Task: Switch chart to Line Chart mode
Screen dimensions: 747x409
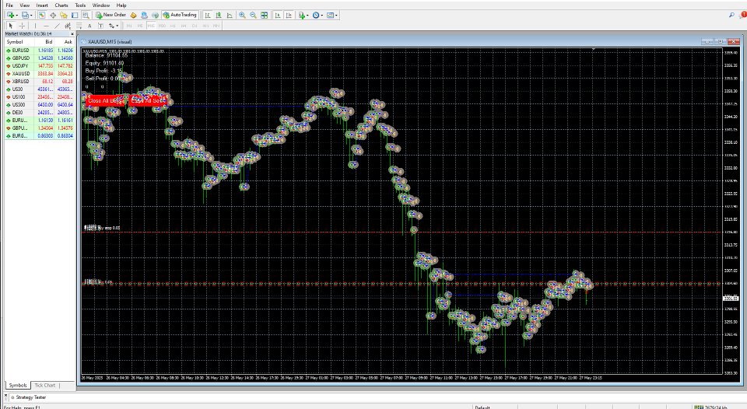Action: click(x=230, y=16)
